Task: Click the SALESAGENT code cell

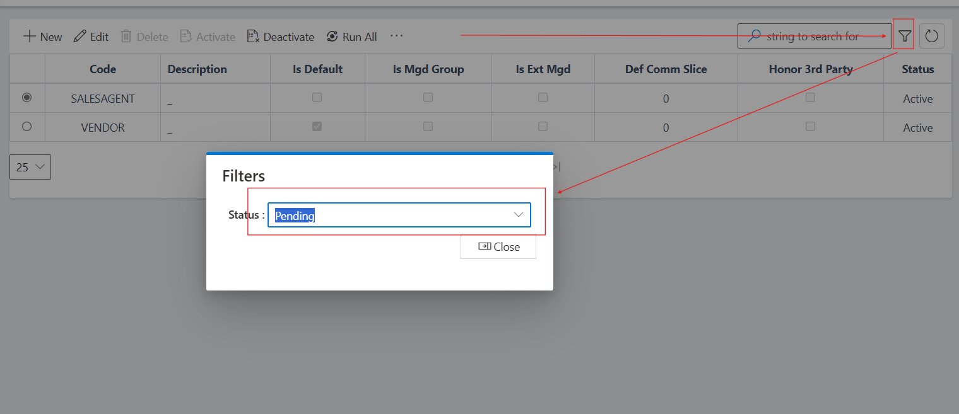Action: click(103, 98)
